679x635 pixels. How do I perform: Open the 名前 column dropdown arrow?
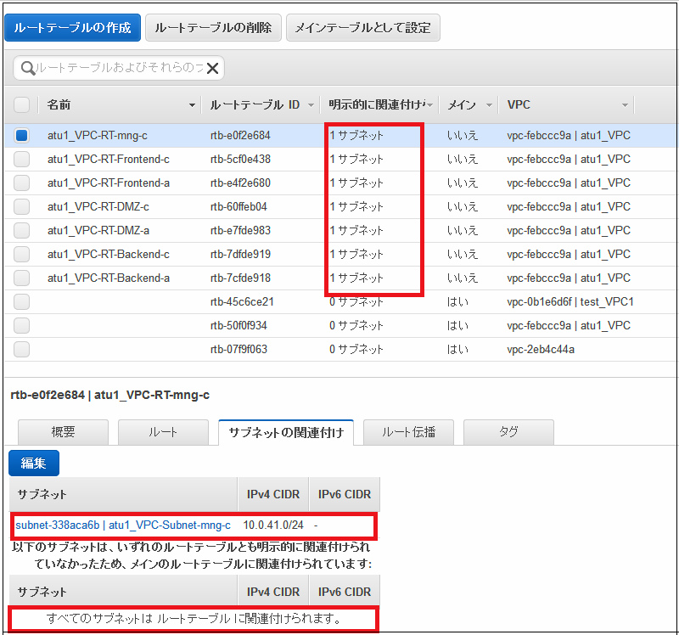point(192,105)
